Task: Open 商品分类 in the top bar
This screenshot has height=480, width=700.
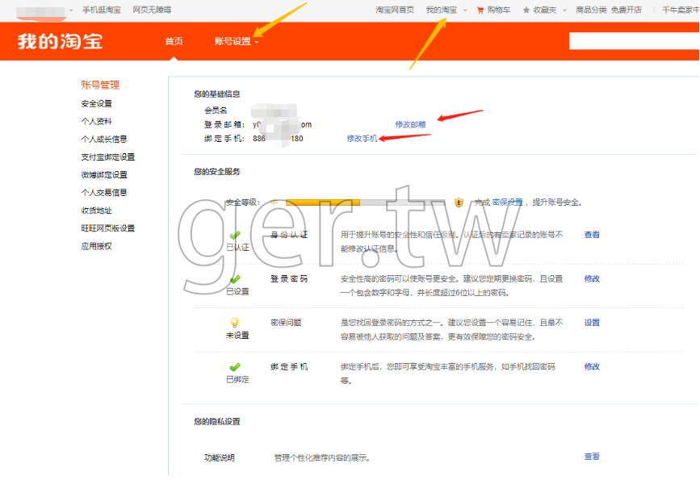Action: (591, 10)
